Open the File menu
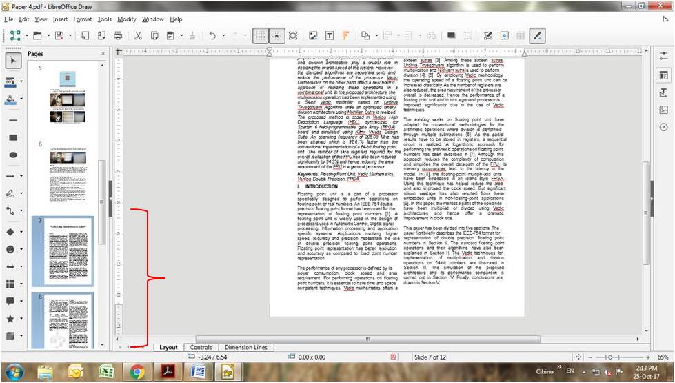This screenshot has width=675, height=383. click(8, 19)
